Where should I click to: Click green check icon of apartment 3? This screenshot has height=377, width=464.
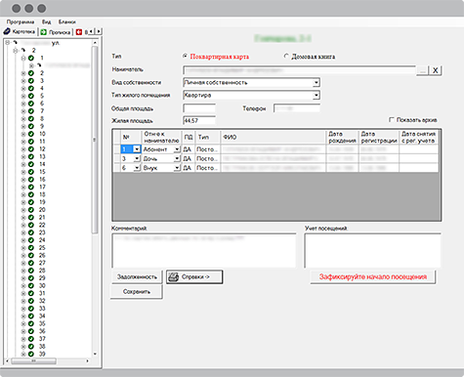31,81
